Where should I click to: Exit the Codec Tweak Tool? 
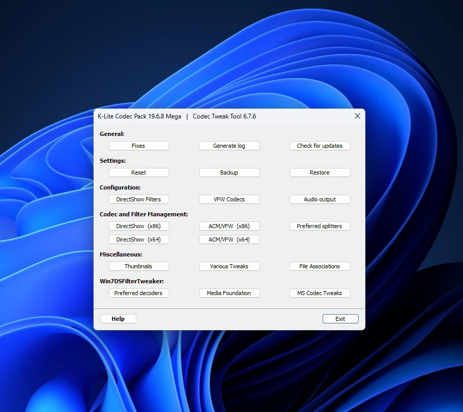click(x=341, y=319)
